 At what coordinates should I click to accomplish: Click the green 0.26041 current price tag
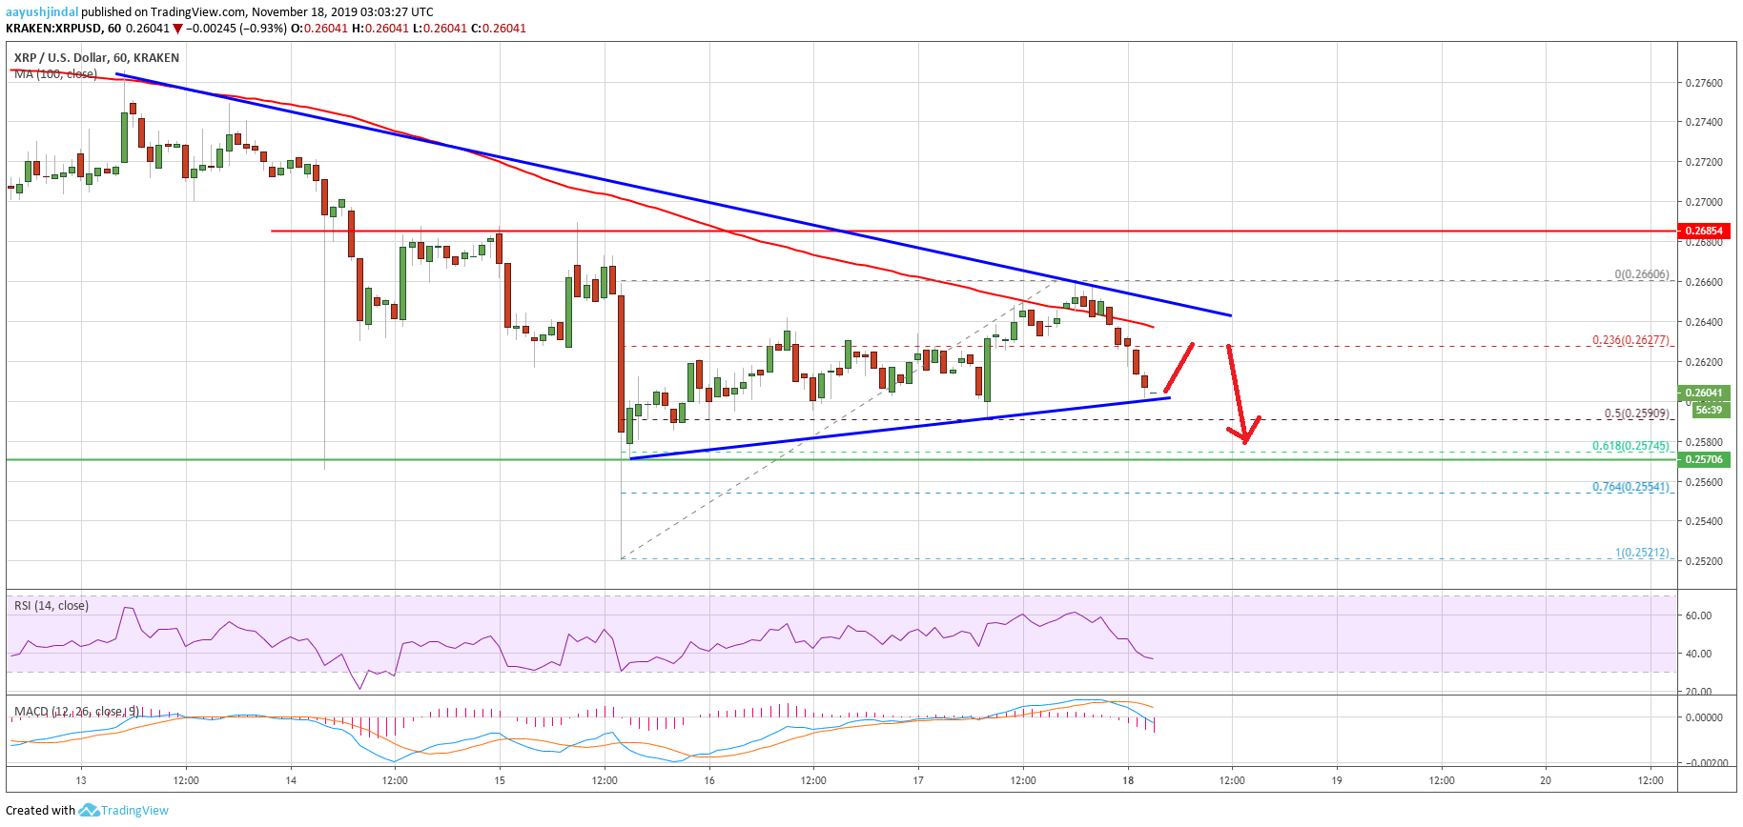(x=1703, y=393)
